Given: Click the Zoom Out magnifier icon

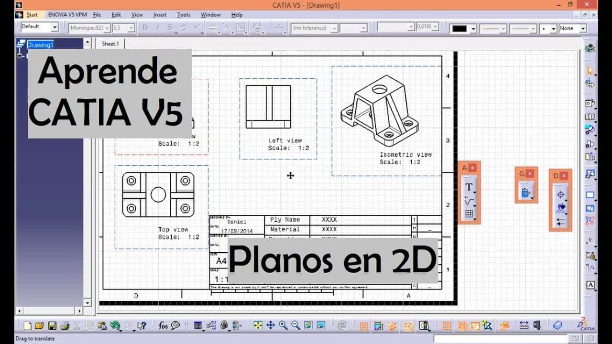Looking at the screenshot, I should [x=295, y=325].
